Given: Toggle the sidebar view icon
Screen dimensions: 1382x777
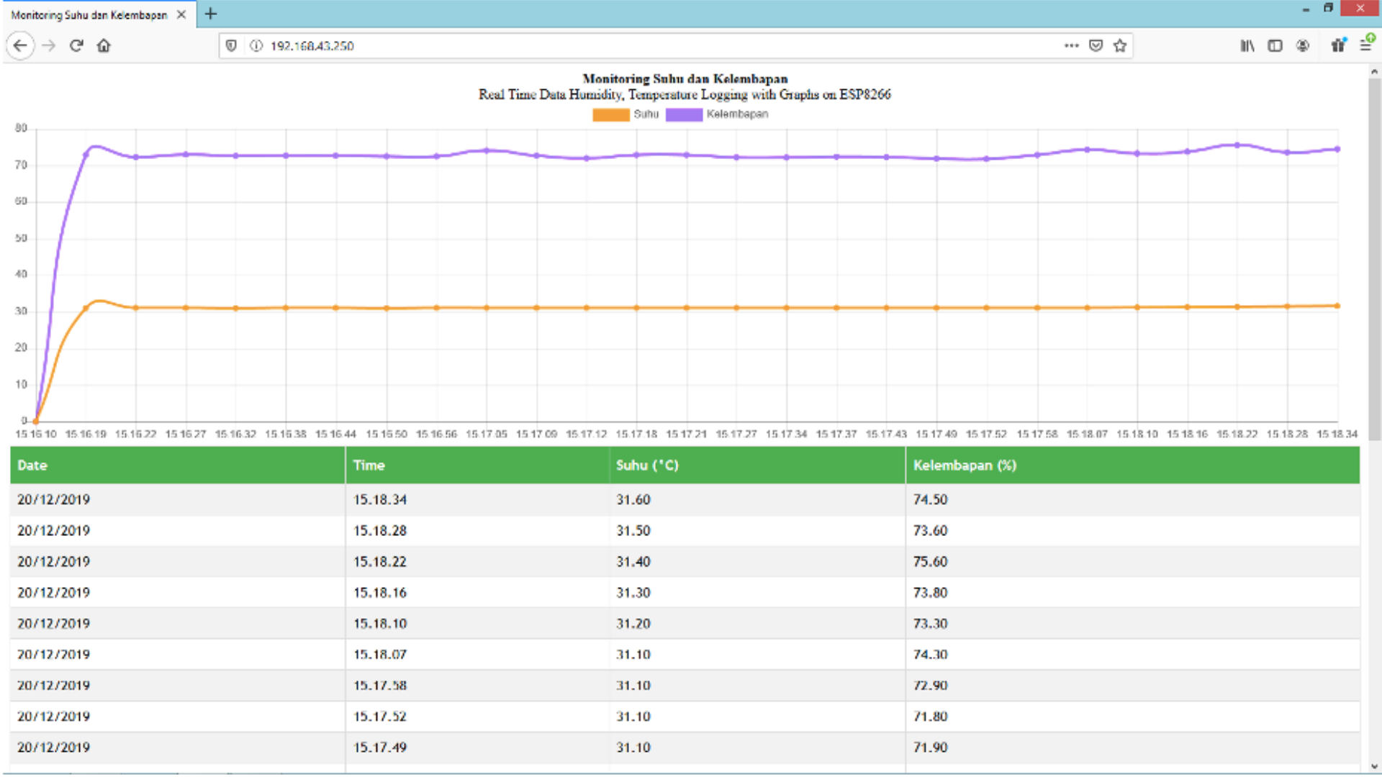Looking at the screenshot, I should 1275,46.
